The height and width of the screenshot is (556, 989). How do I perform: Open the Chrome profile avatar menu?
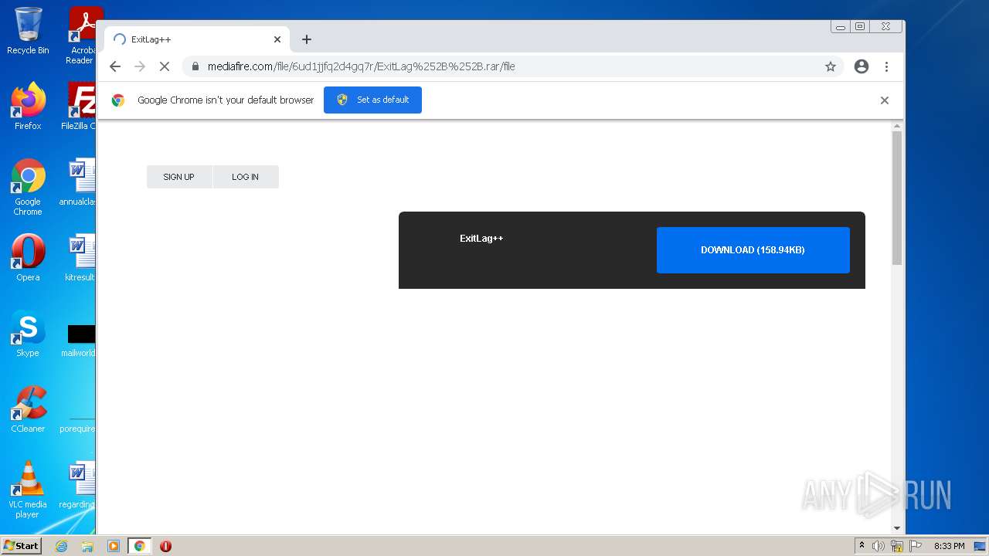pyautogui.click(x=862, y=66)
